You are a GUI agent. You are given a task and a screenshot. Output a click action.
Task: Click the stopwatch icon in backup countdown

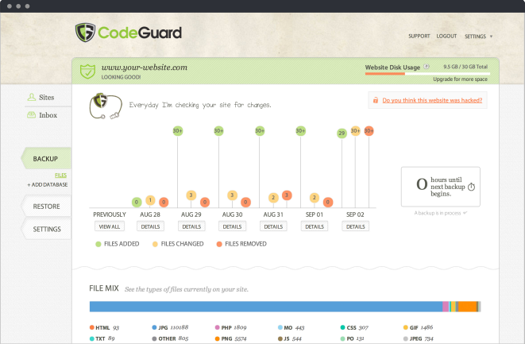click(x=472, y=187)
